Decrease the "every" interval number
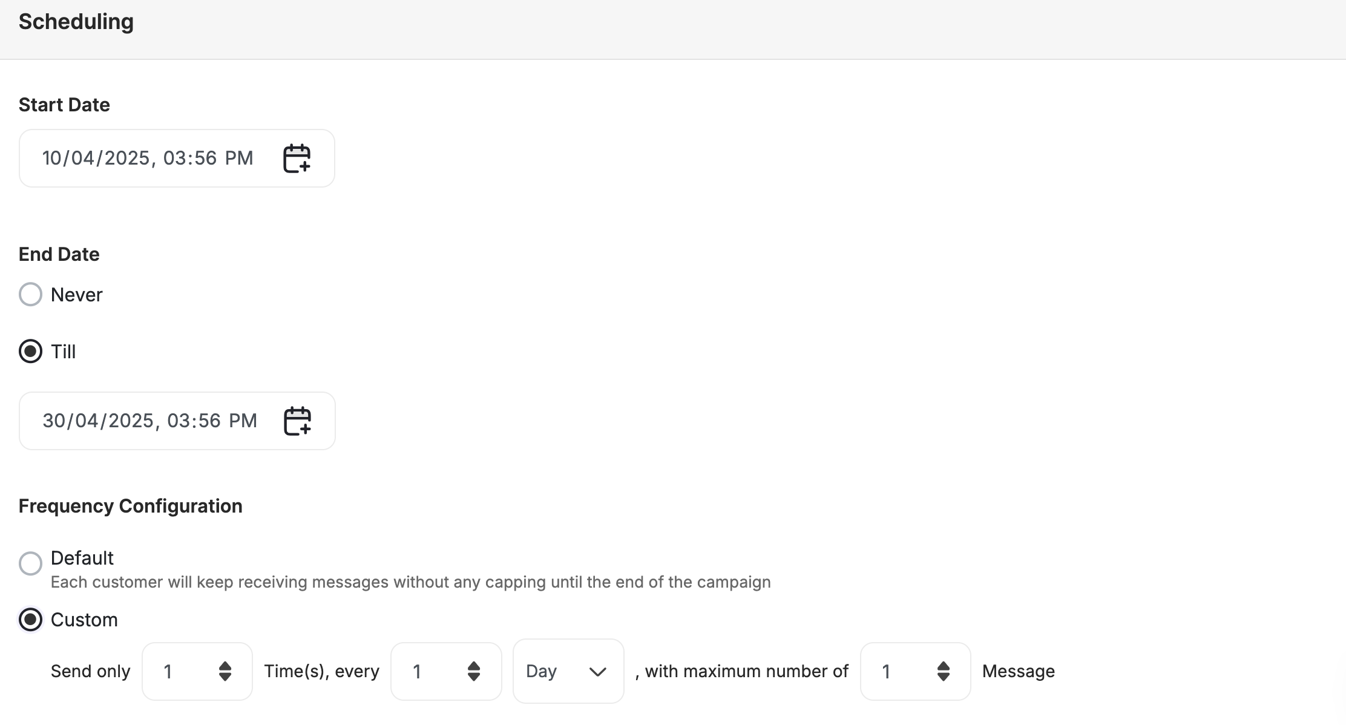 click(x=474, y=678)
